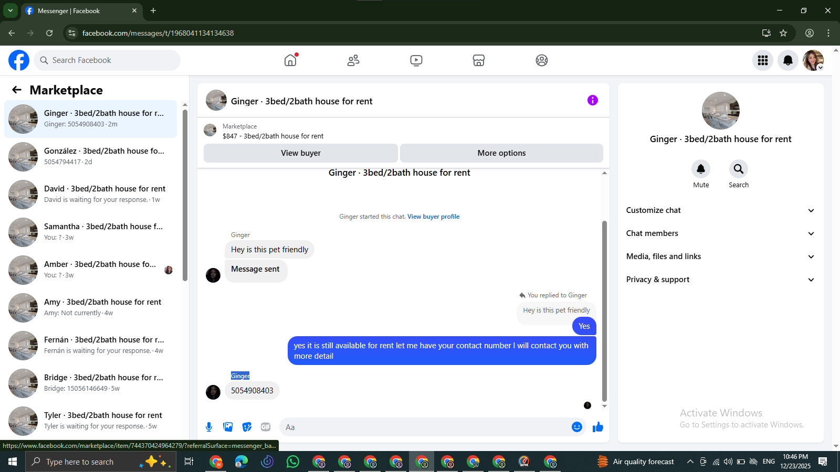This screenshot has width=840, height=472.
Task: Open WhatsApp from the taskbar
Action: 293,462
